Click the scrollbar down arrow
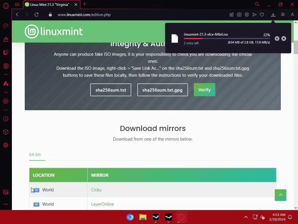This screenshot has height=224, width=298. [x=296, y=208]
